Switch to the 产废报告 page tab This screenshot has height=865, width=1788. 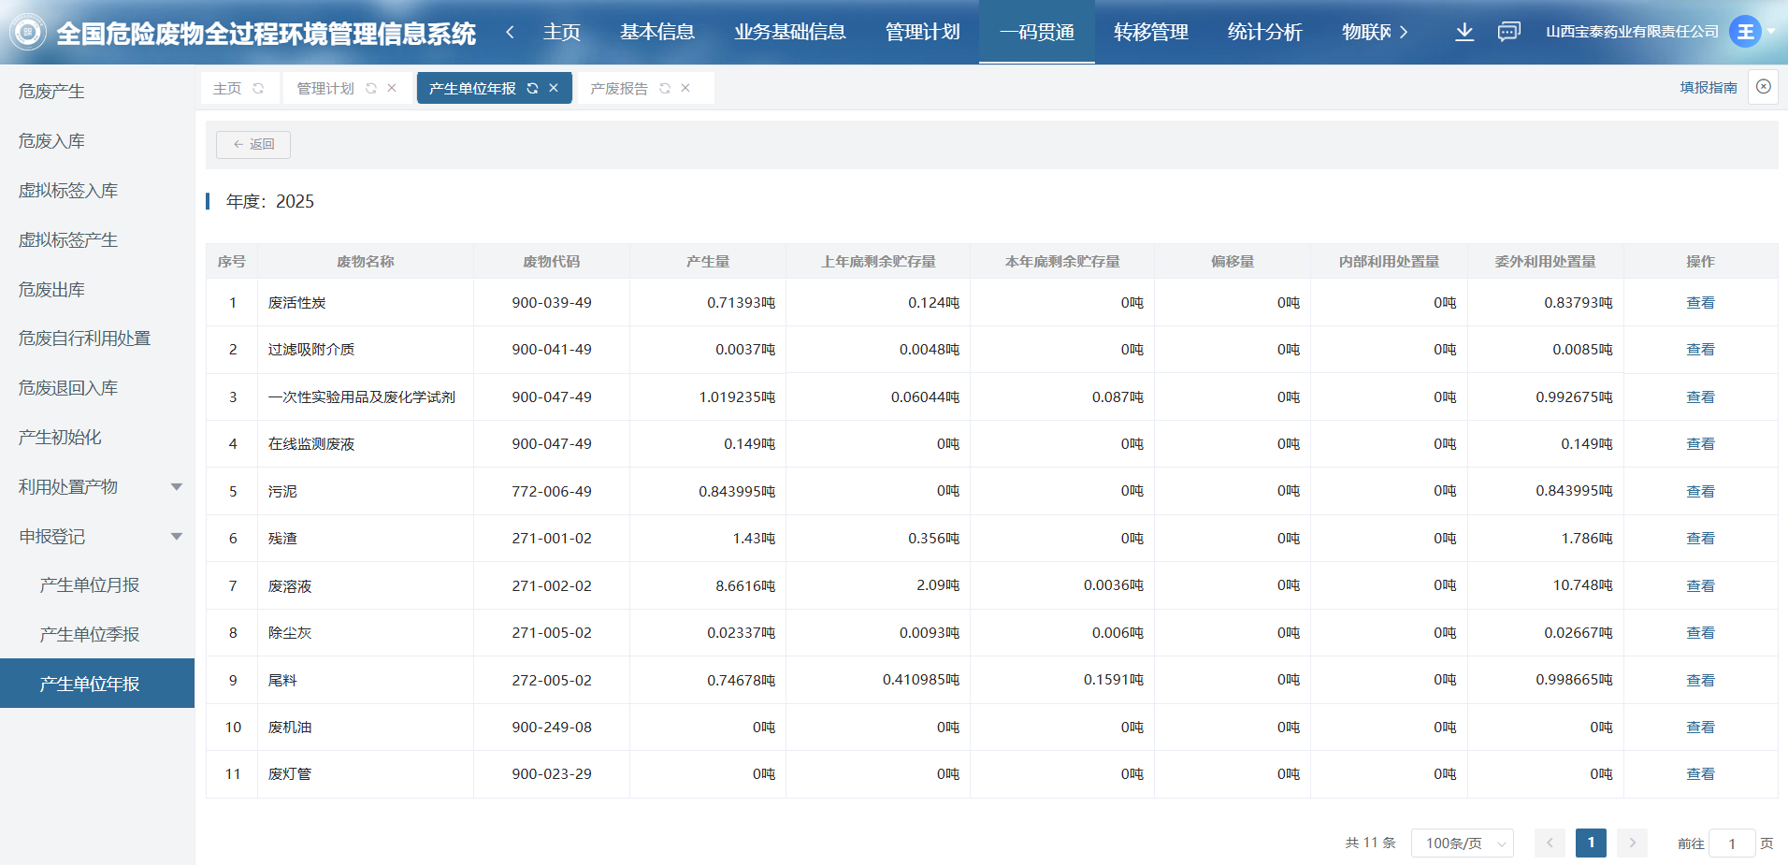coord(619,88)
